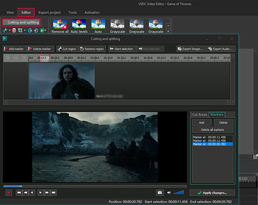
Task: Click the timeline zoom-in icon
Action: coord(7,58)
